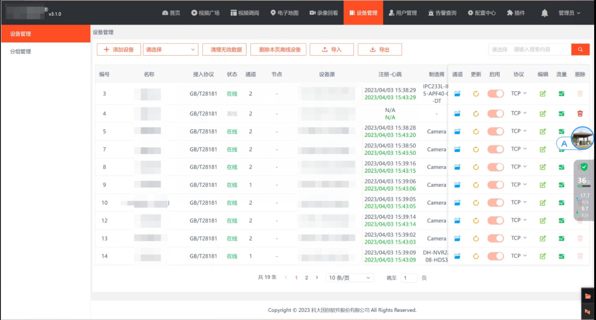This screenshot has height=320, width=596.
Task: Delete offline device number 4 with trash icon
Action: coord(580,114)
